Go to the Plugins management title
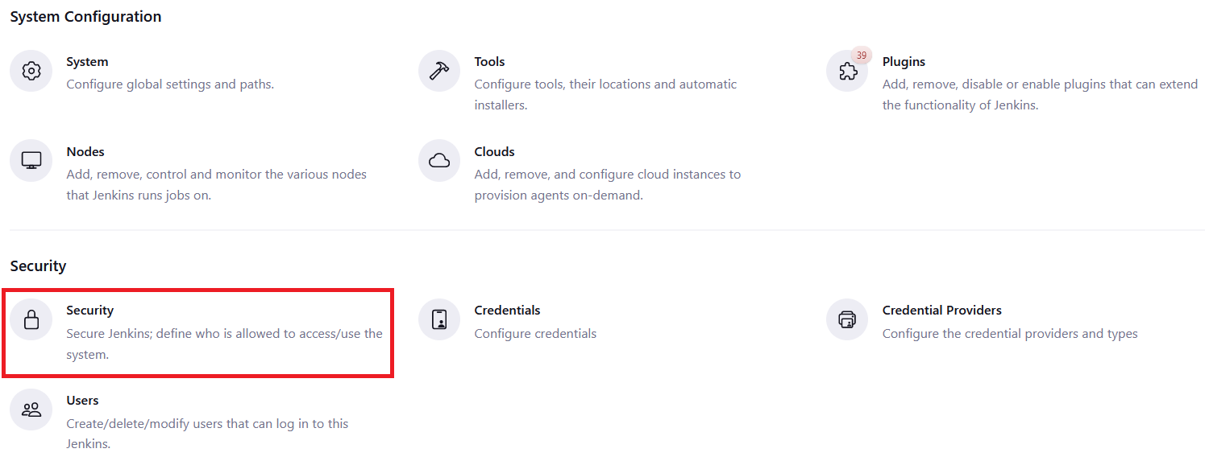Screen dimensions: 1205x461 point(904,62)
